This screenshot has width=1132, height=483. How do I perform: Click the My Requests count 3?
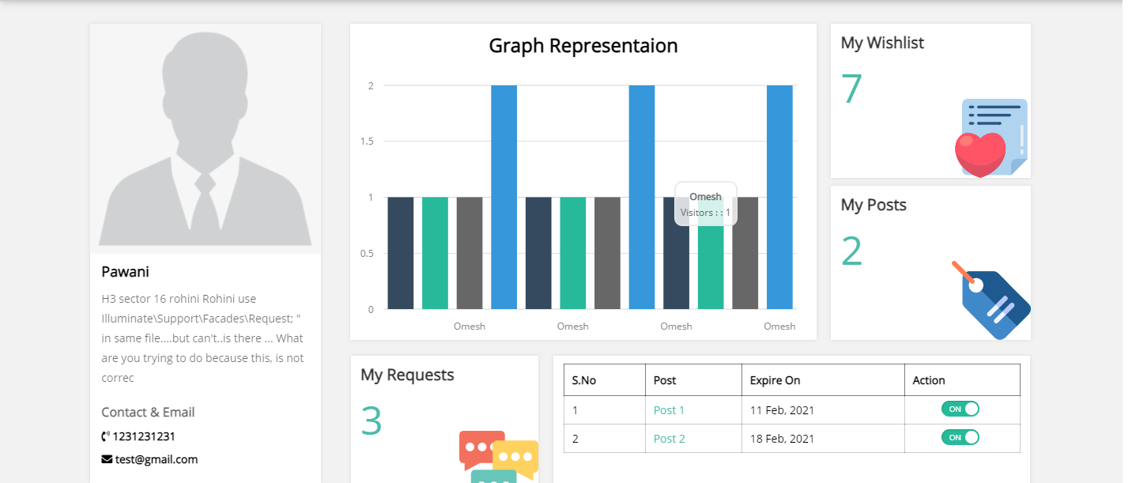(x=372, y=421)
